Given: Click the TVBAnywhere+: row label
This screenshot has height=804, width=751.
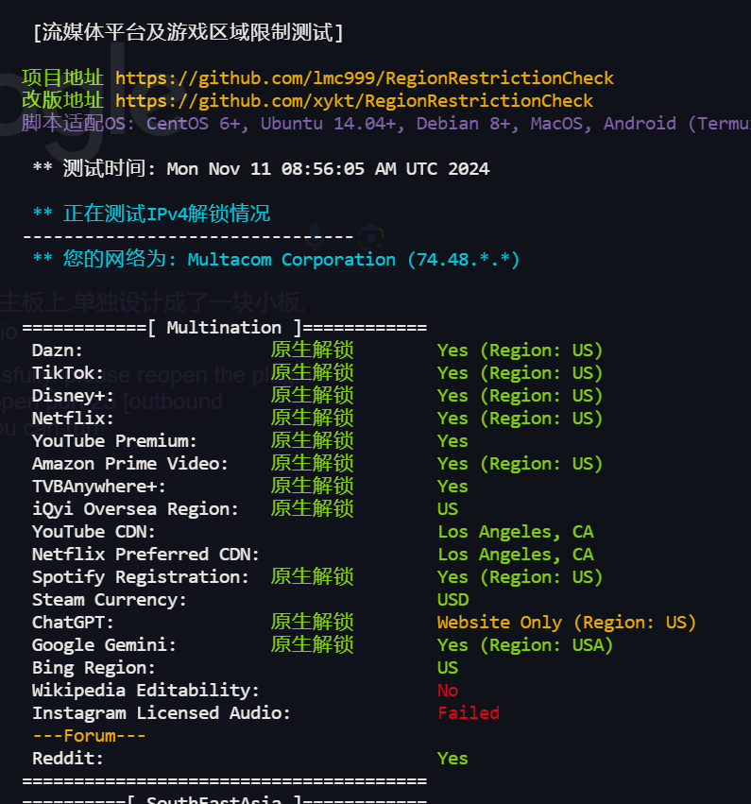Looking at the screenshot, I should click(x=99, y=487).
